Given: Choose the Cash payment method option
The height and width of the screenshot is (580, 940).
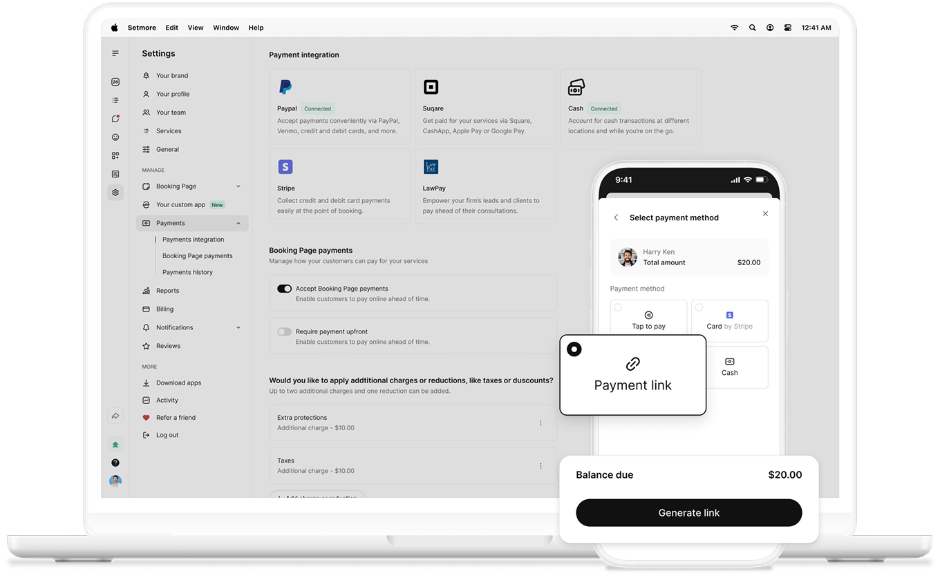Looking at the screenshot, I should (729, 367).
